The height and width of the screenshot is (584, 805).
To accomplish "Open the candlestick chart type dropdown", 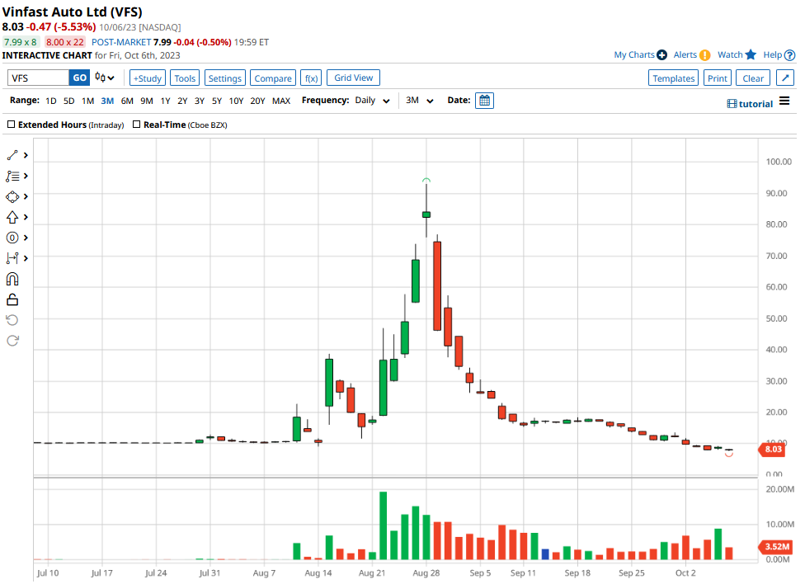I will [105, 78].
